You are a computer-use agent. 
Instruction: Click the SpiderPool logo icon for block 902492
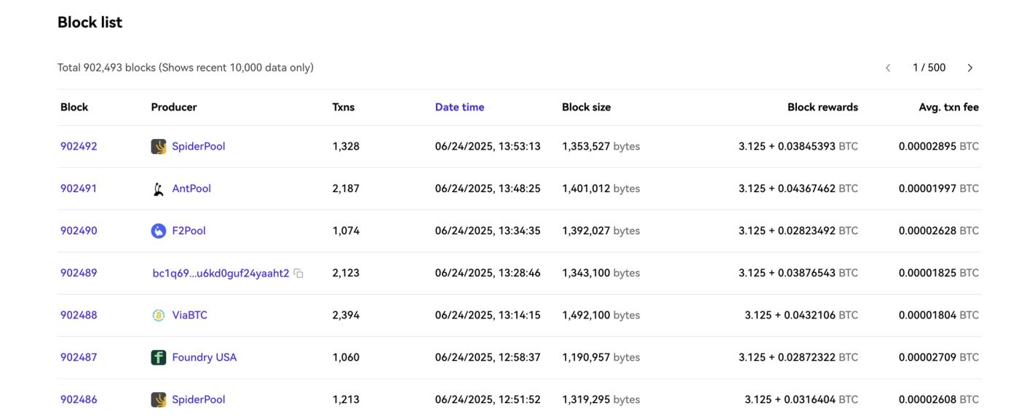pos(159,146)
